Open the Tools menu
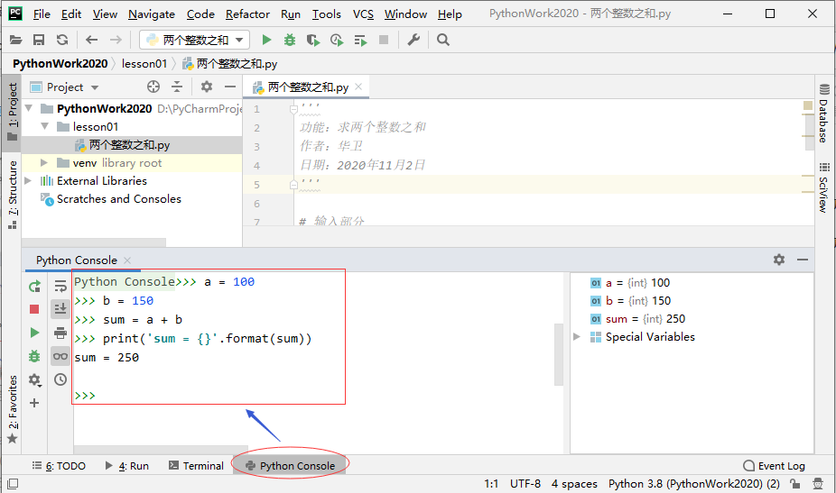The height and width of the screenshot is (493, 836). click(x=326, y=14)
